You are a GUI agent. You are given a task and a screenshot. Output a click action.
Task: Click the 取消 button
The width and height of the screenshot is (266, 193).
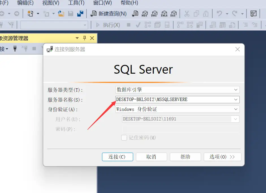pyautogui.click(x=152, y=157)
